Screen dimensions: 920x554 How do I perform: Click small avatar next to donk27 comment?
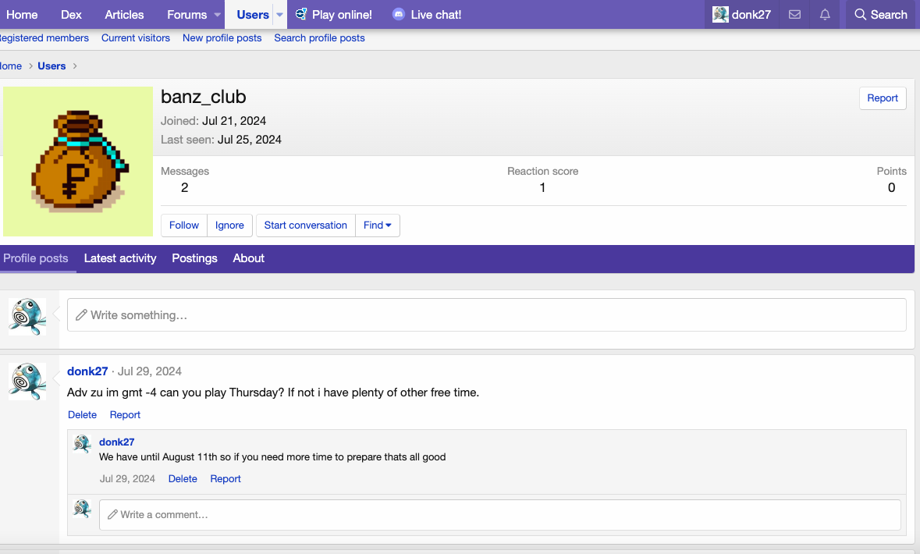tap(82, 444)
